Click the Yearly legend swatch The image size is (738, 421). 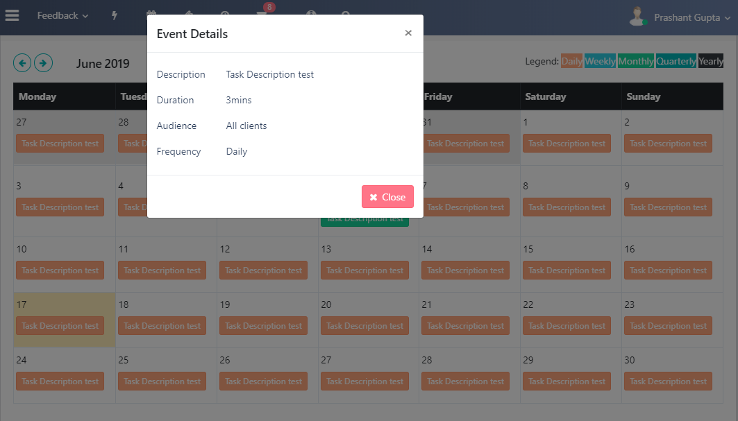tap(710, 61)
